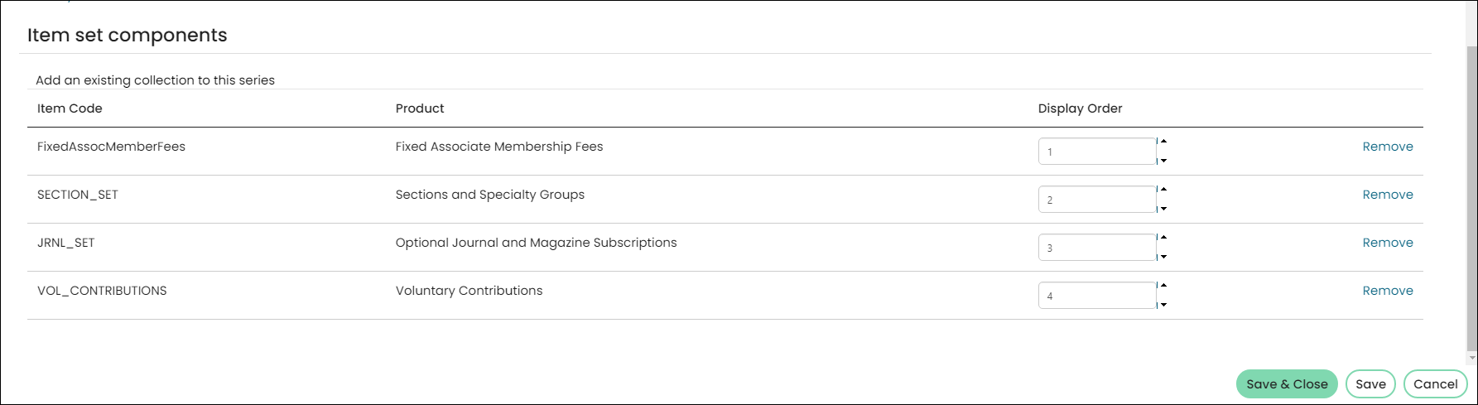Click Save & Close button

click(x=1287, y=384)
